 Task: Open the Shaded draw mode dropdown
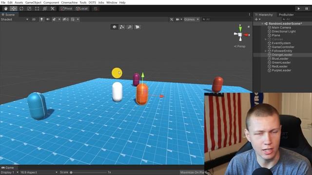coord(14,19)
